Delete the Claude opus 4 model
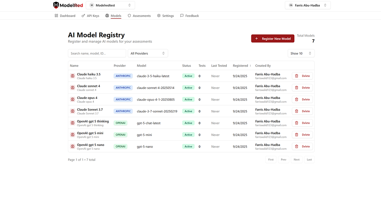 [302, 99]
